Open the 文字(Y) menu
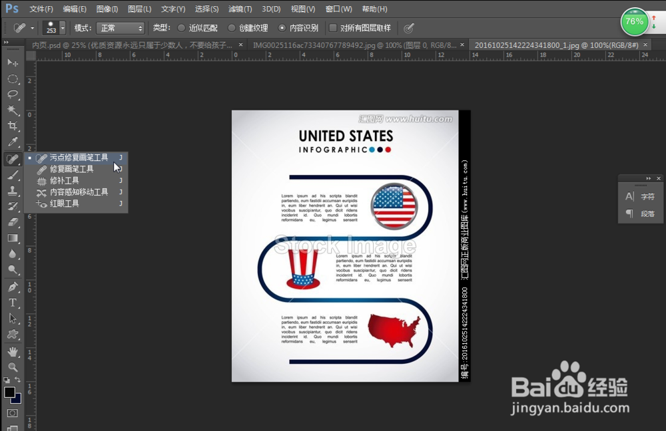666x431 pixels. [x=173, y=9]
